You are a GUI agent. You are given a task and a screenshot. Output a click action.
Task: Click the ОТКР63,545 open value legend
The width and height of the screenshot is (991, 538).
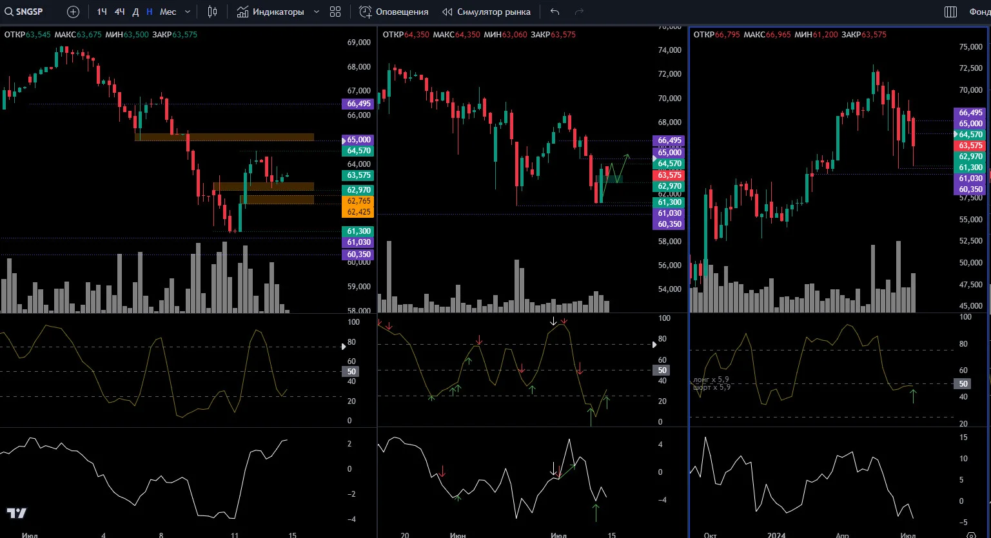pyautogui.click(x=27, y=35)
